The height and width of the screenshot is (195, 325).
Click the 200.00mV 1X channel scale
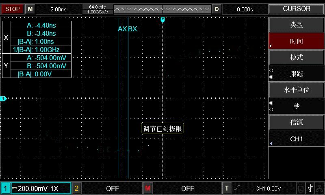click(x=38, y=188)
